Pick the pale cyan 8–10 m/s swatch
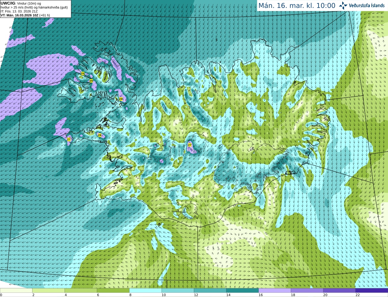The height and width of the screenshot is (297, 388). pyautogui.click(x=145, y=290)
